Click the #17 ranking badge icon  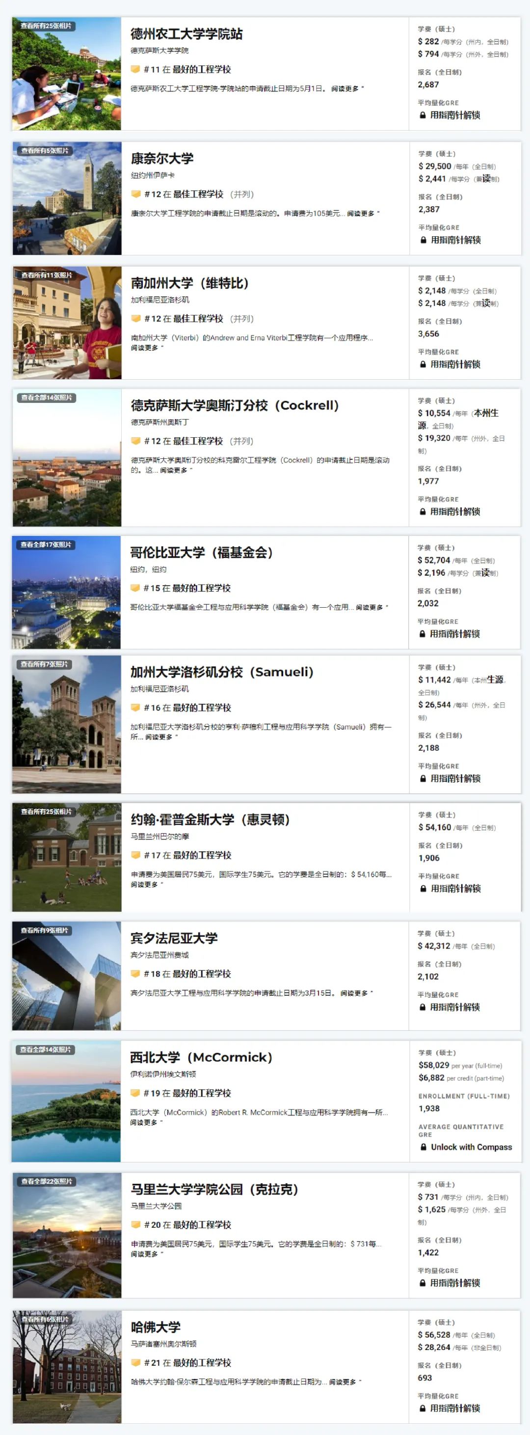point(135,856)
